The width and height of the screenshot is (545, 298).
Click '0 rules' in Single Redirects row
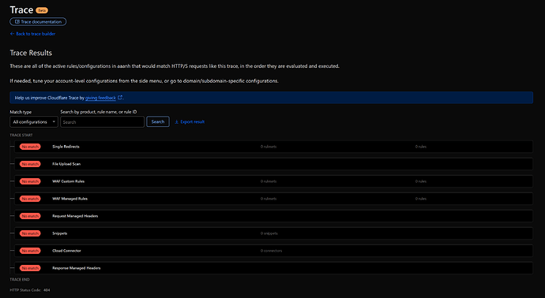coord(420,147)
